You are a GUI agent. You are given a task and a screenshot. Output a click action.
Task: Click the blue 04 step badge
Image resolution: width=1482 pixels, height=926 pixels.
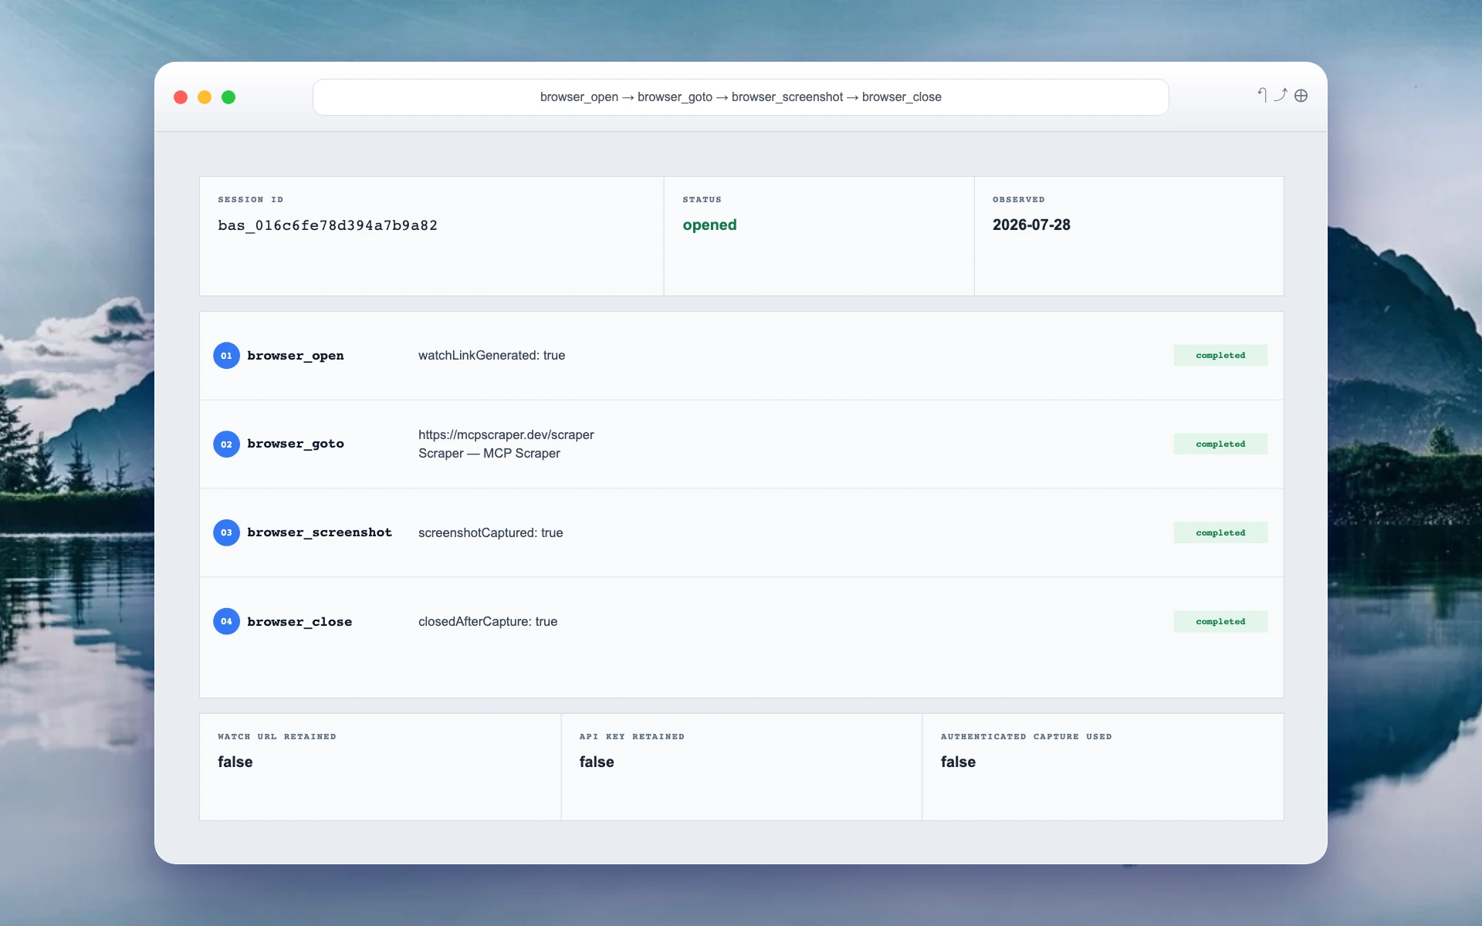point(226,621)
